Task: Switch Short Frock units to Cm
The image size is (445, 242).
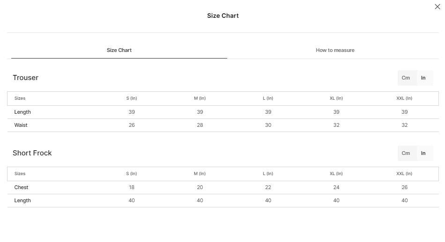Action: click(x=406, y=153)
